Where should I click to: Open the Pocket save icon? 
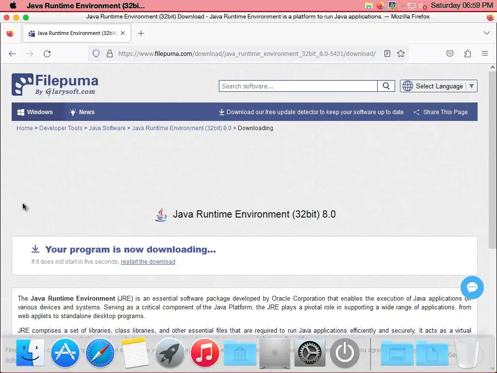(450, 53)
